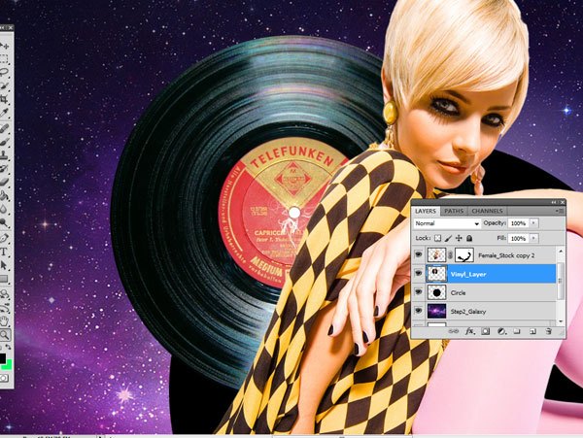Image resolution: width=583 pixels, height=438 pixels.
Task: Swap foreground and background colors
Action: coord(8,348)
